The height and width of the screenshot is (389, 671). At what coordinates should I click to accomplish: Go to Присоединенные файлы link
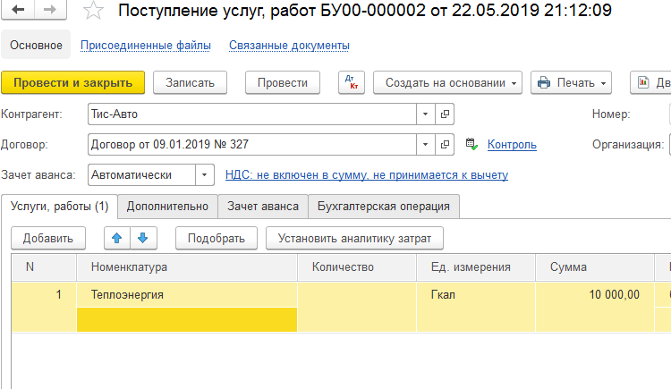tap(146, 45)
